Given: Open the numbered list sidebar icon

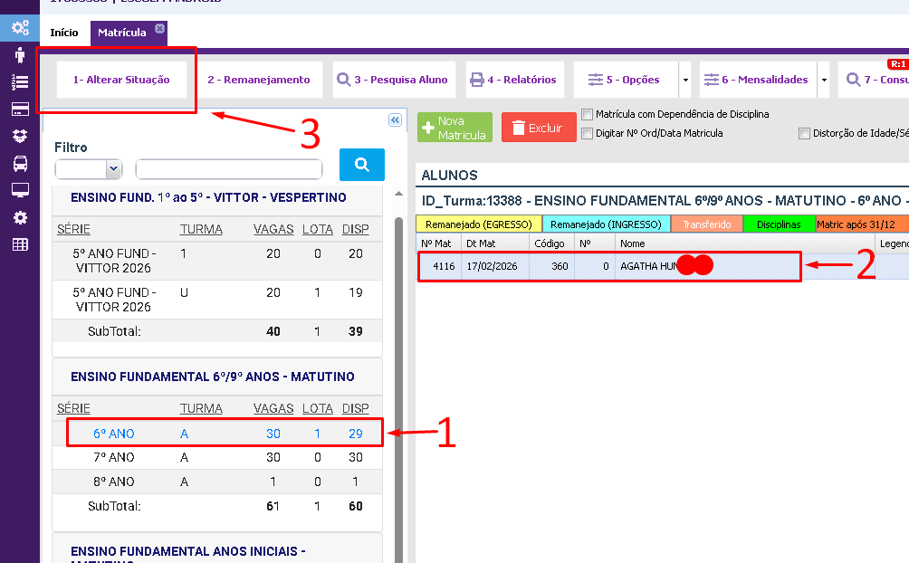Looking at the screenshot, I should click(x=20, y=82).
